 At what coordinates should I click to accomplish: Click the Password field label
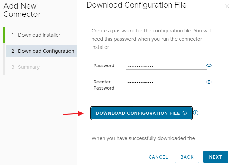click(104, 66)
